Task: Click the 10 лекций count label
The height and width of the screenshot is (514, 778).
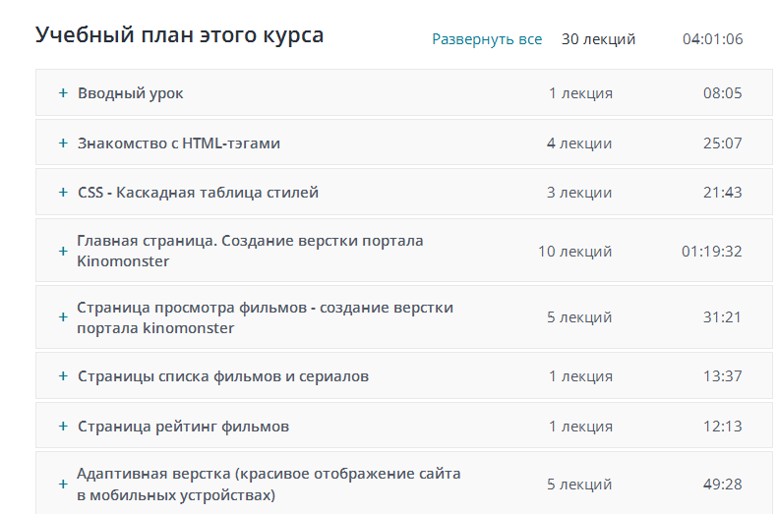Action: coord(574,252)
